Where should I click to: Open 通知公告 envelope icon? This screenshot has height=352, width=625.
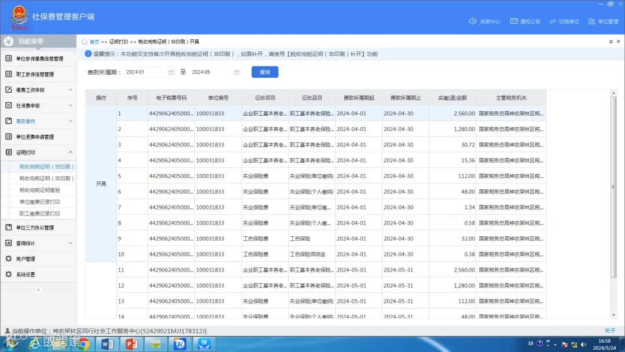[x=514, y=21]
